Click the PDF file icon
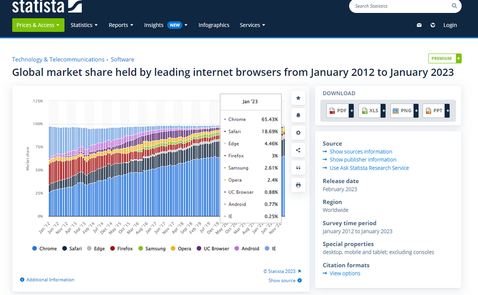 pos(332,111)
